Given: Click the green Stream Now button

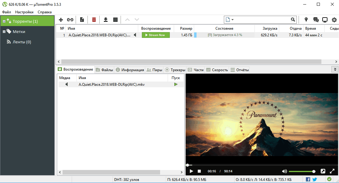Looking at the screenshot, I should (156, 35).
